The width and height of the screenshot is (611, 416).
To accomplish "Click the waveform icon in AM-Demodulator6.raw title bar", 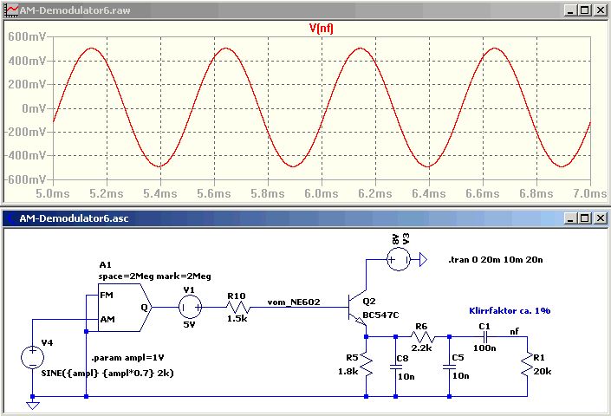I will pyautogui.click(x=12, y=10).
